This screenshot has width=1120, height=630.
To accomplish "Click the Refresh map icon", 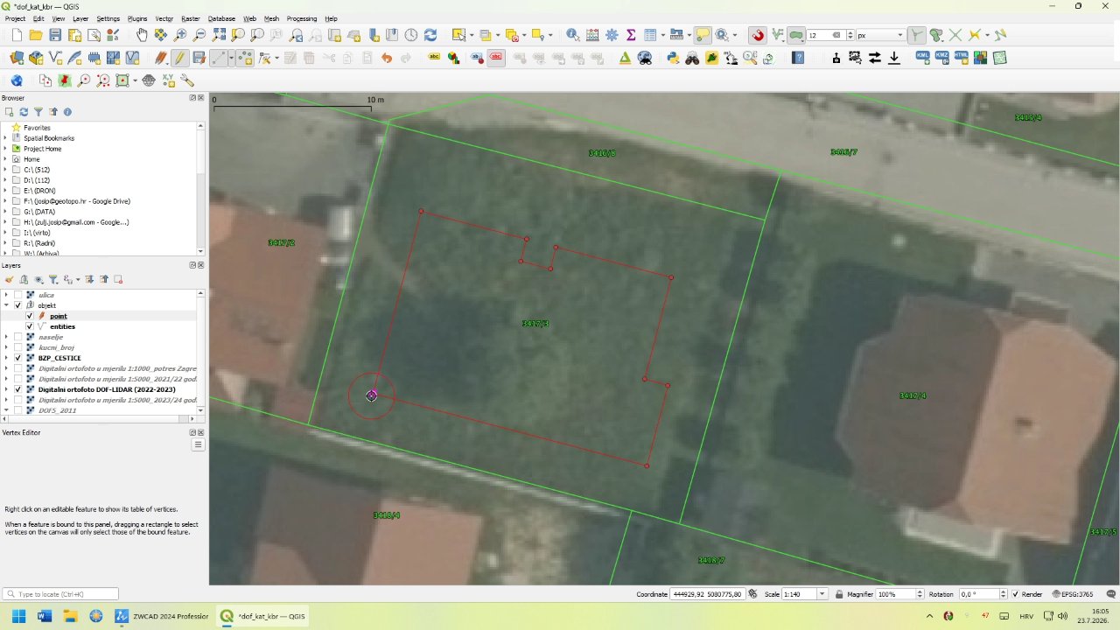I will (430, 35).
